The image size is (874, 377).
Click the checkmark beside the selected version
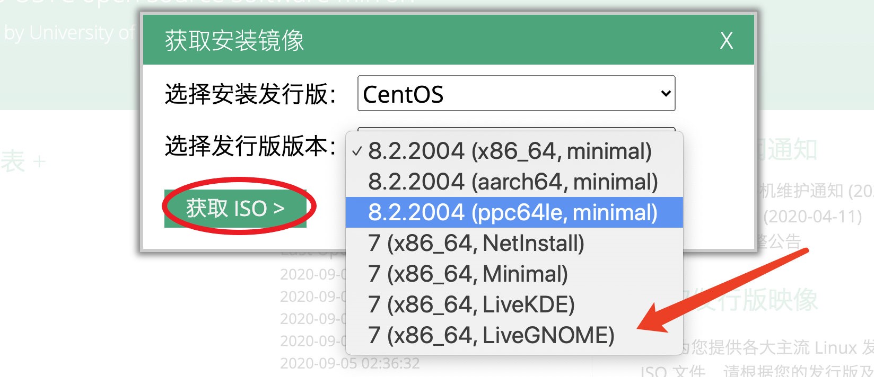[357, 151]
